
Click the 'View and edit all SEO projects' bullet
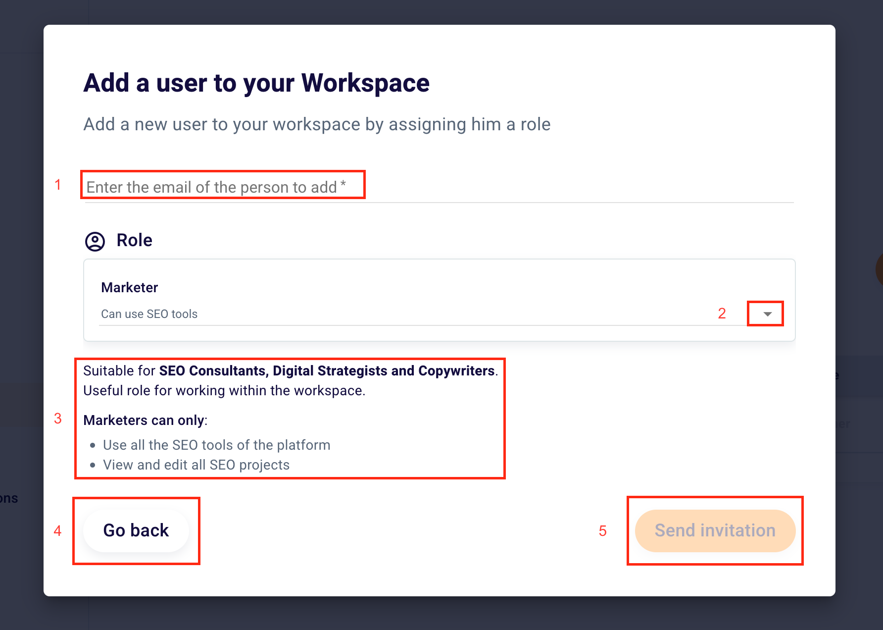tap(196, 465)
